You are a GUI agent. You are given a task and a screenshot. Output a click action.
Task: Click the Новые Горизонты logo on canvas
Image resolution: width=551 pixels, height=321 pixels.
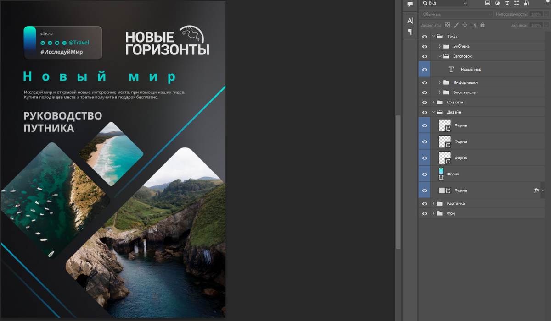click(x=167, y=41)
